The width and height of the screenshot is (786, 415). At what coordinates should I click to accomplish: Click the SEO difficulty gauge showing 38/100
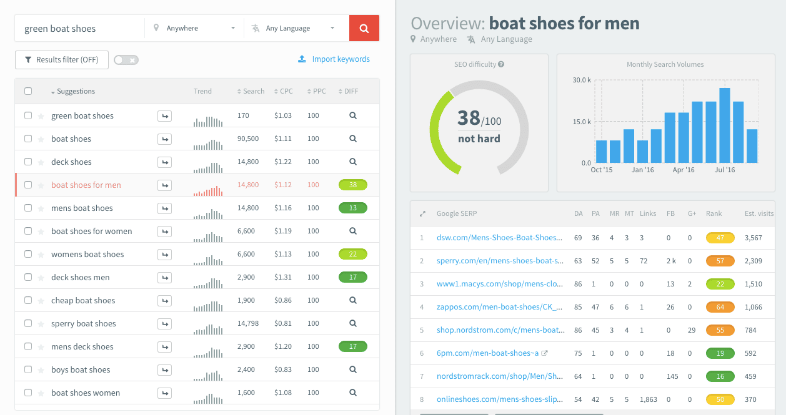click(x=479, y=128)
